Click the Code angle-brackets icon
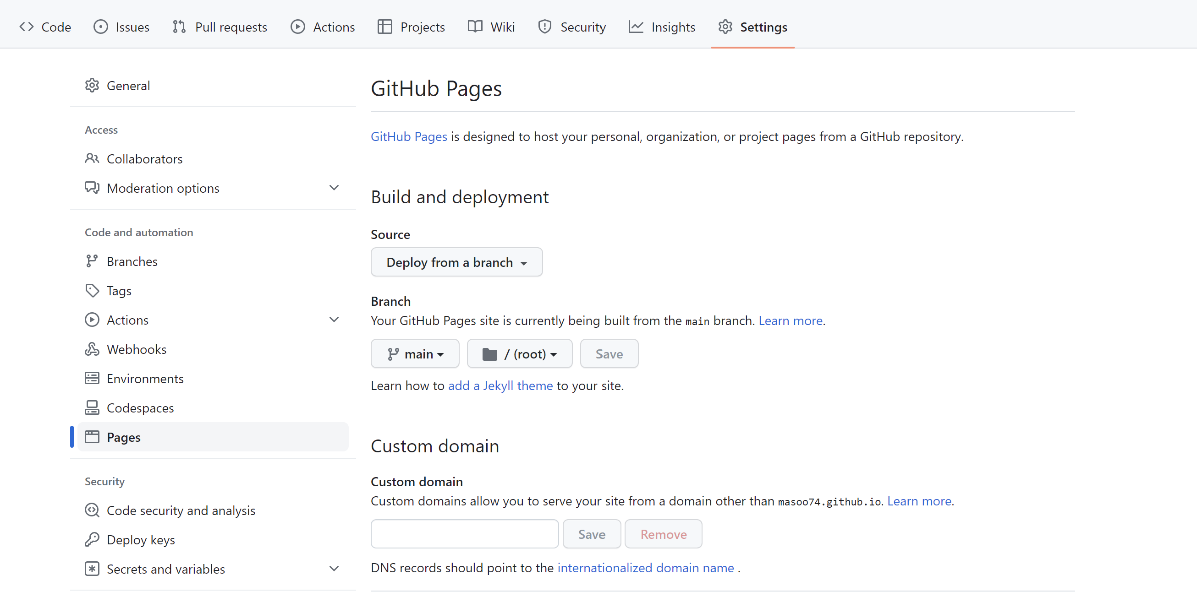Viewport: 1197px width, 597px height. [27, 27]
